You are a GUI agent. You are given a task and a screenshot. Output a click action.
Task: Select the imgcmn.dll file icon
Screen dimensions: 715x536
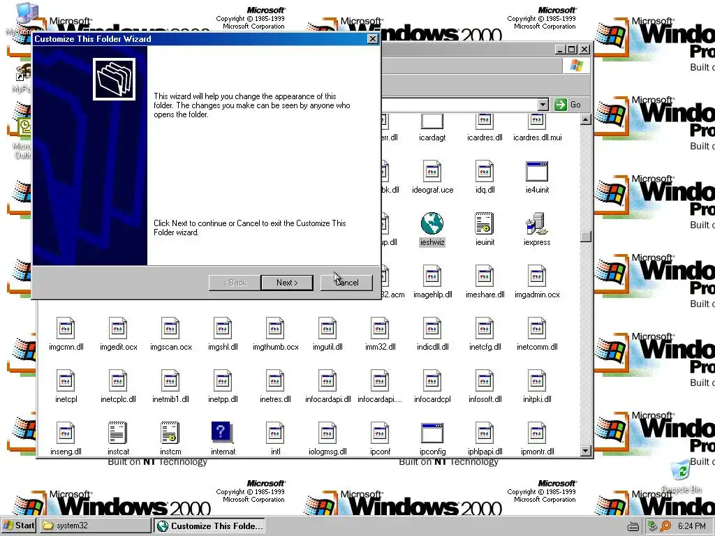pos(65,328)
